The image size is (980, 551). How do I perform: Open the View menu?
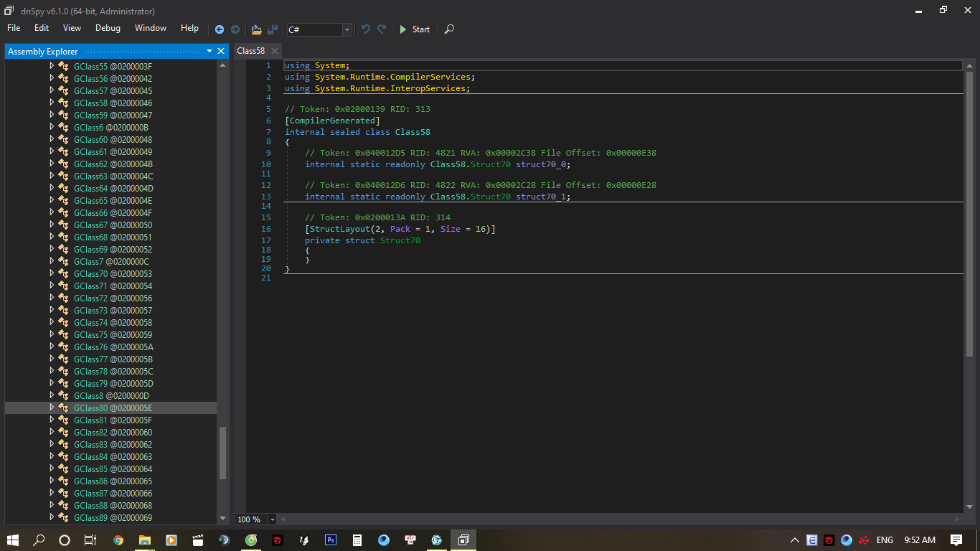[72, 28]
